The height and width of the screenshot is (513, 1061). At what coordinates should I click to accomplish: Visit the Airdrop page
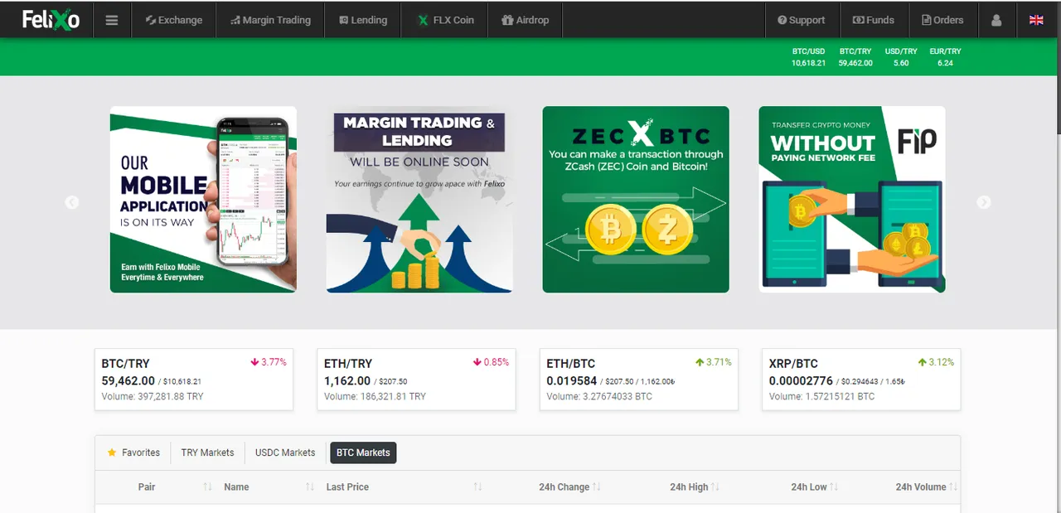point(526,20)
